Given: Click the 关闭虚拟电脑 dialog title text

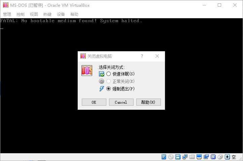Looking at the screenshot, I should tap(100, 56).
